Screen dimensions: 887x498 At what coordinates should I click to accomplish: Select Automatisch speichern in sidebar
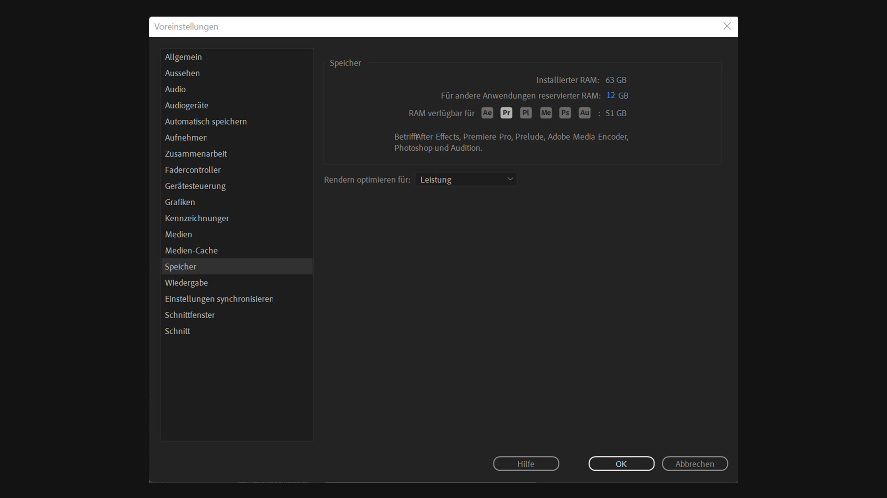(206, 122)
